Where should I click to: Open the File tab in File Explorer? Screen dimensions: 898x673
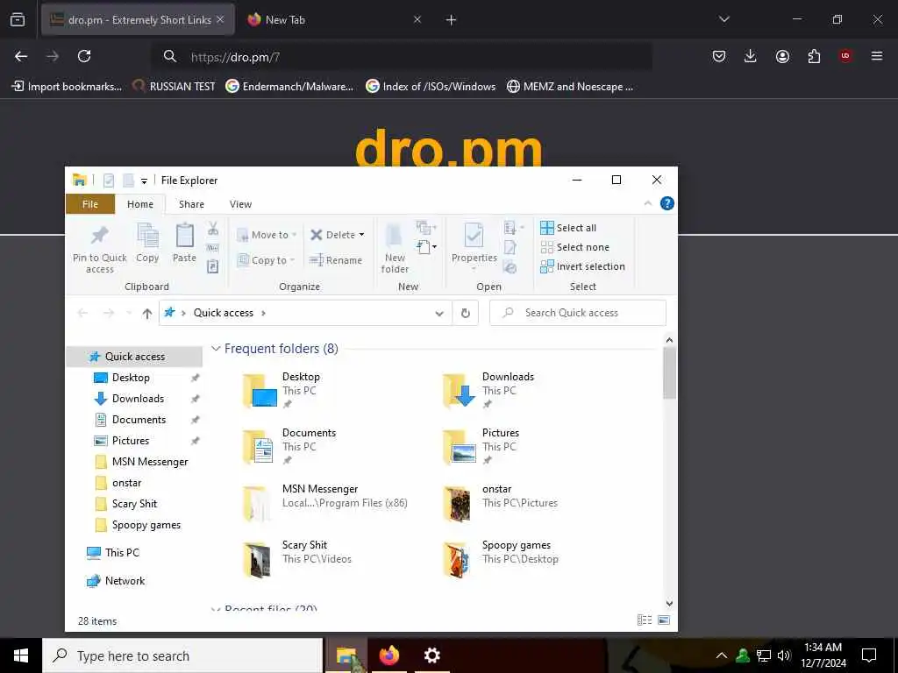click(90, 204)
